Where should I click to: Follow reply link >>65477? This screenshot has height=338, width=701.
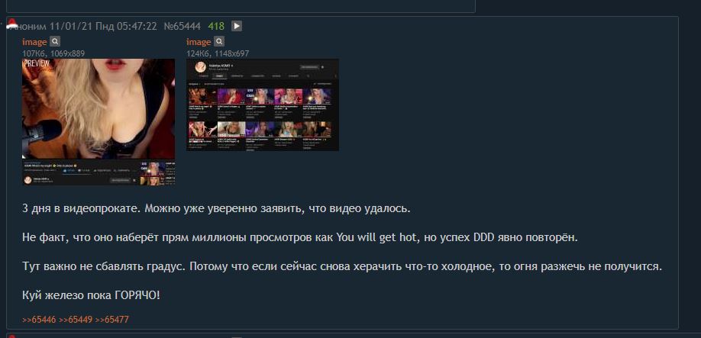pos(111,320)
